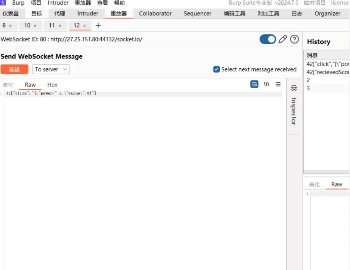Switch to the 仪表盘 tab
The height and width of the screenshot is (270, 350).
click(11, 14)
